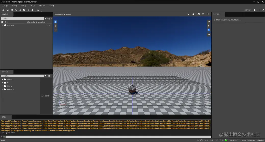Expand the Gems folder arrow
The height and width of the screenshot is (142, 265).
(2, 86)
